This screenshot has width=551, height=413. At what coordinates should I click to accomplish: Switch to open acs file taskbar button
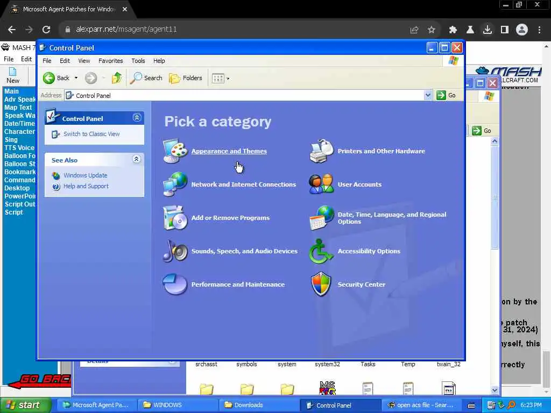tap(421, 405)
